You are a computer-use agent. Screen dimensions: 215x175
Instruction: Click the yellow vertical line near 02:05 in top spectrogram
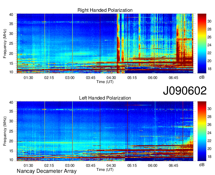point(45,43)
